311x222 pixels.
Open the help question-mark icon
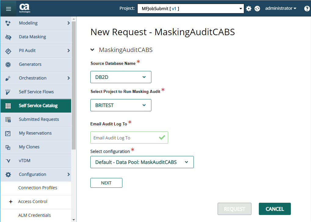point(306,8)
